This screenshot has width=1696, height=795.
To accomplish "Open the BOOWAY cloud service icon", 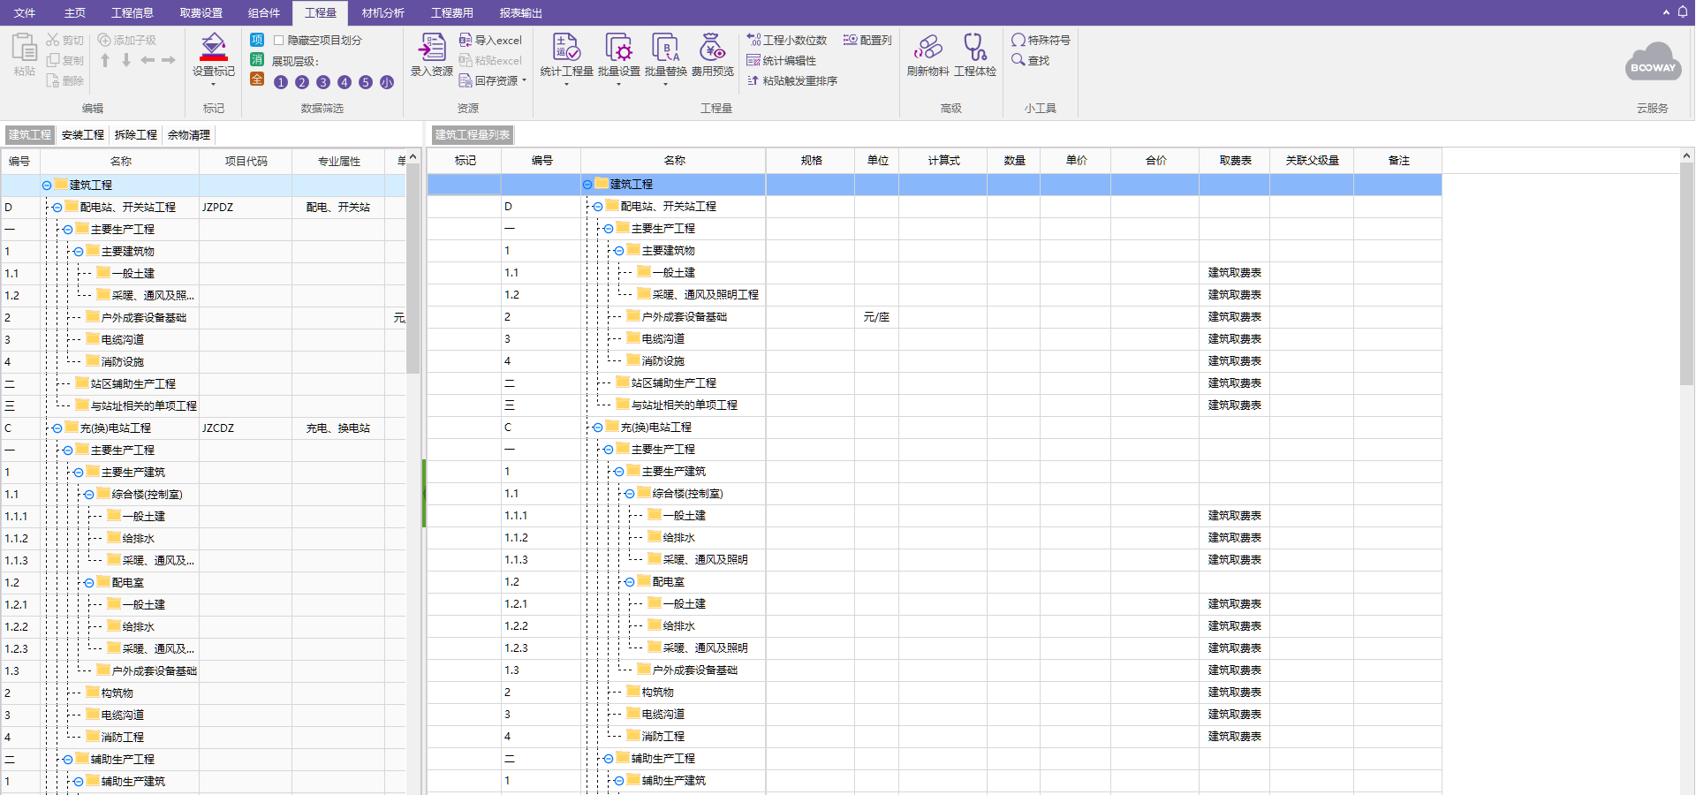I will [x=1652, y=63].
